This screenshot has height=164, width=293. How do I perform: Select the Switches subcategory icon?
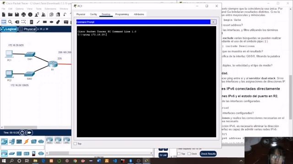(12, 154)
